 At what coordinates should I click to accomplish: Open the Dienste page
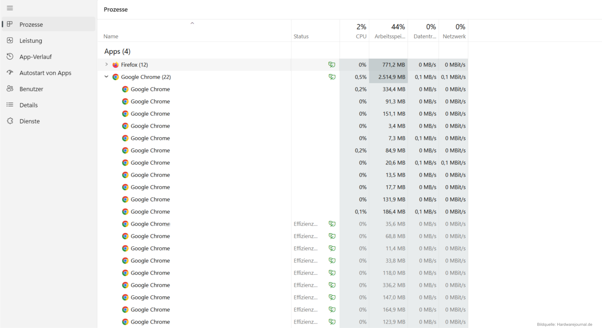coord(49,121)
